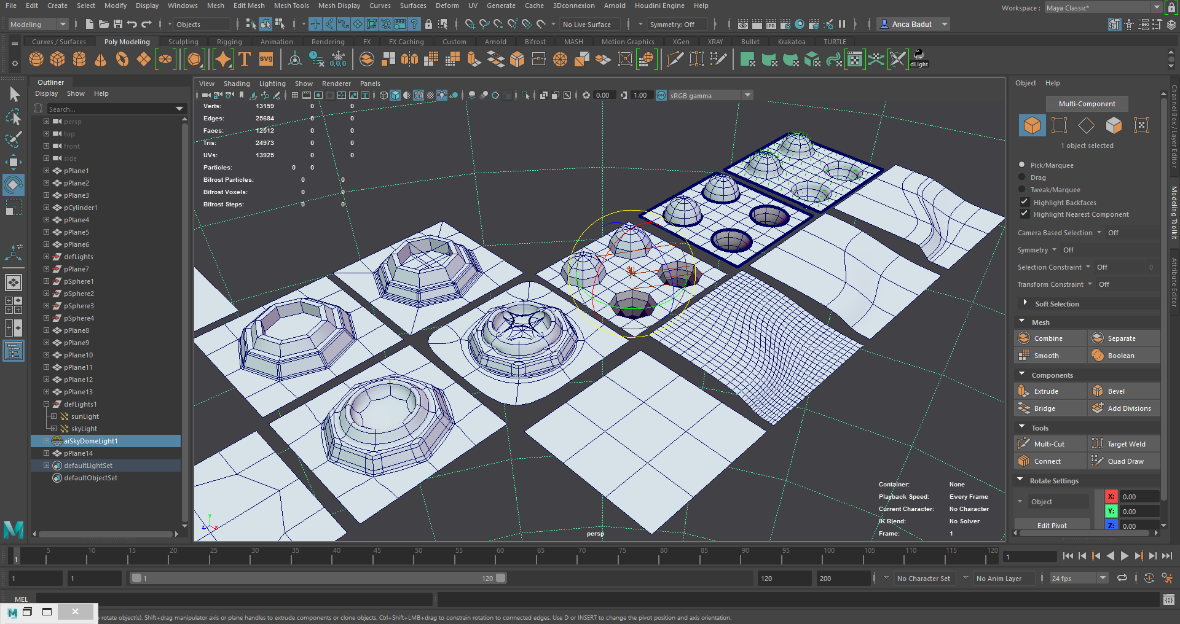The width and height of the screenshot is (1180, 624).
Task: Uncheck Highlight Nearest Component
Action: coord(1025,214)
